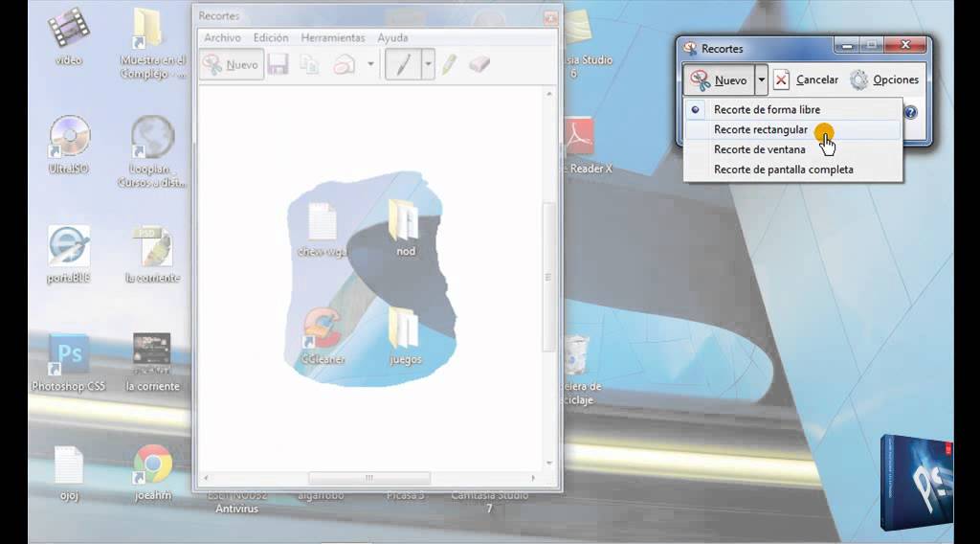980x544 pixels.
Task: Click the la corriente image thumbnail icon
Action: point(152,363)
